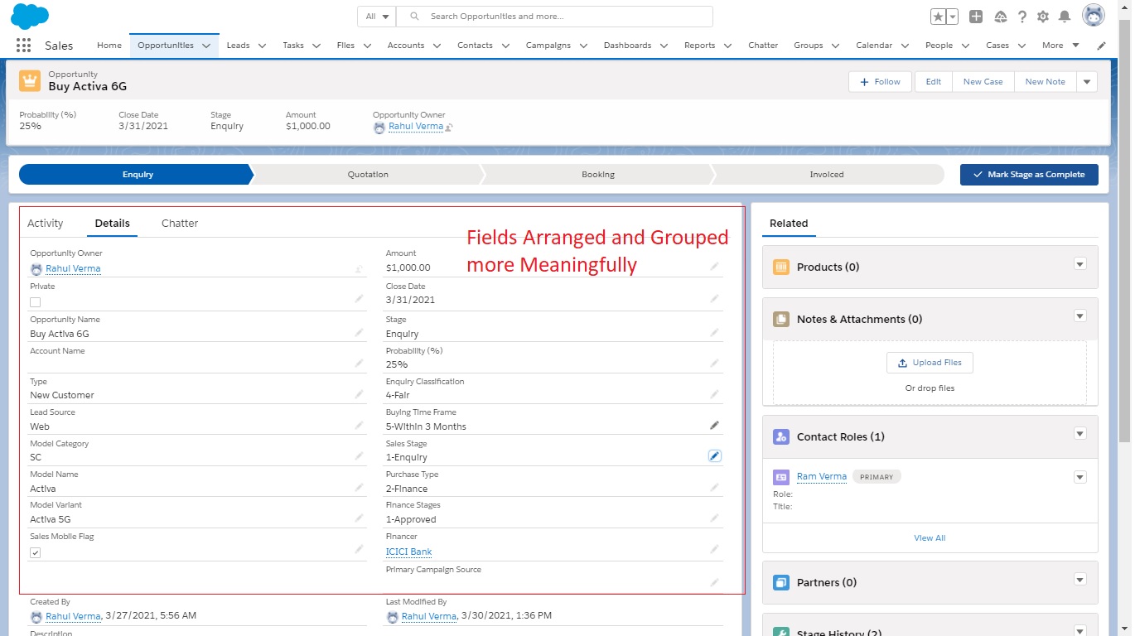Click the Opportunity crown icon
This screenshot has width=1135, height=636.
tap(30, 80)
